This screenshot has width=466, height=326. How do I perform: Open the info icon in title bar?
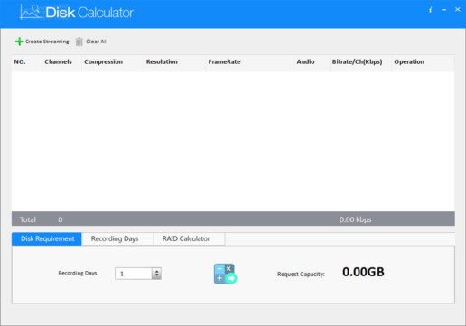pyautogui.click(x=431, y=10)
